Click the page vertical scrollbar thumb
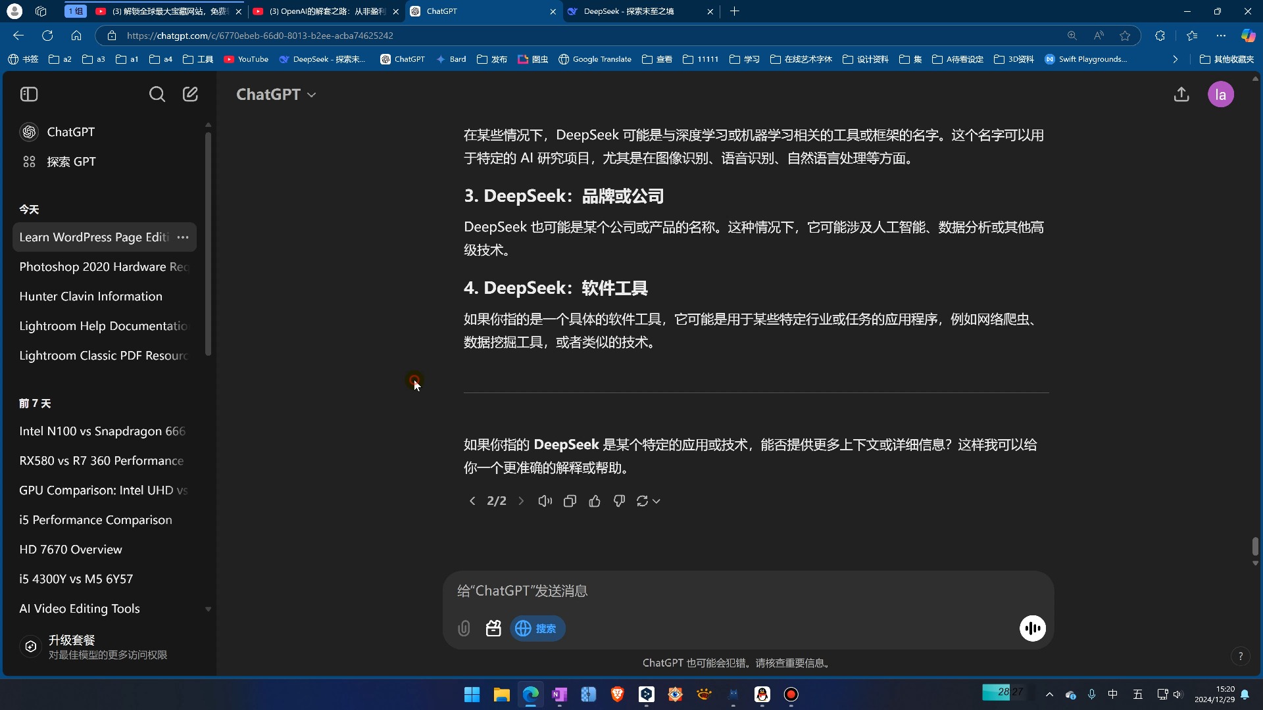The width and height of the screenshot is (1263, 710). point(1255,546)
